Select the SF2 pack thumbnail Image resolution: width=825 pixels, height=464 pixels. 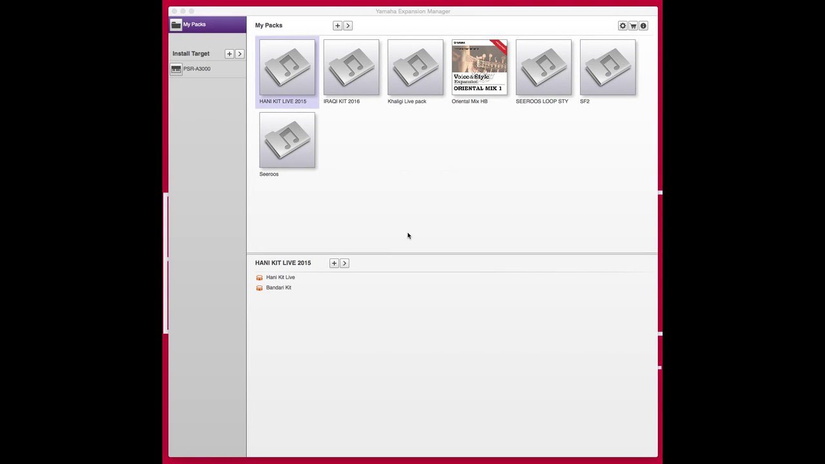pyautogui.click(x=608, y=68)
